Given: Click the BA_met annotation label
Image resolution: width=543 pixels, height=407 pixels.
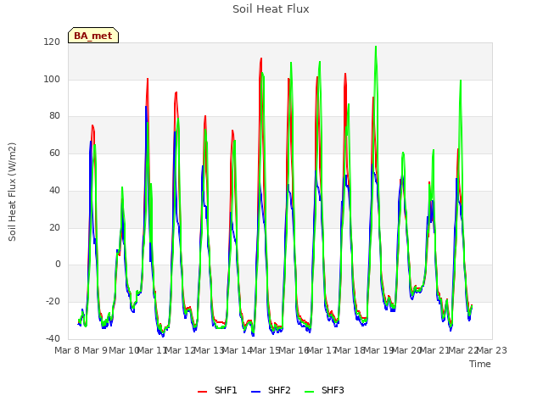Looking at the screenshot, I should pyautogui.click(x=93, y=36).
